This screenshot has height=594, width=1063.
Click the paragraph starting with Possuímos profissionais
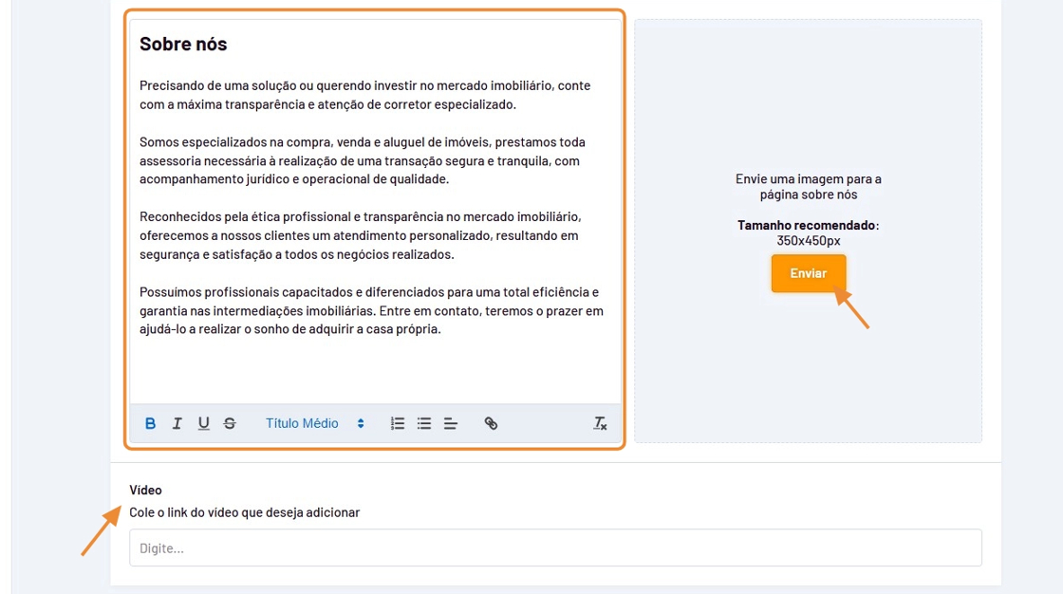pyautogui.click(x=370, y=310)
